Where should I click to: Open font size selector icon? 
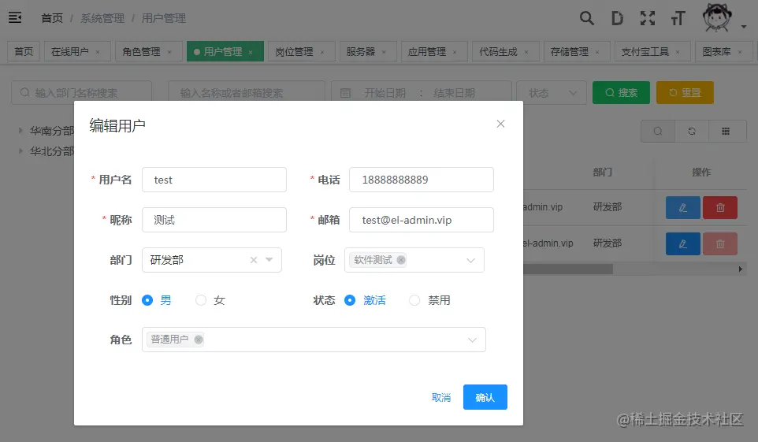[678, 18]
